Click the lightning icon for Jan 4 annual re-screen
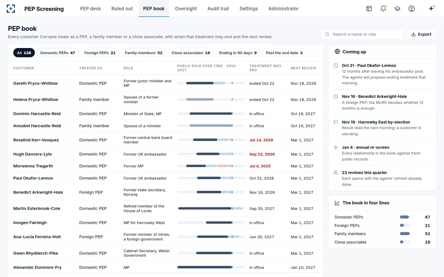444x277 pixels. [336, 147]
